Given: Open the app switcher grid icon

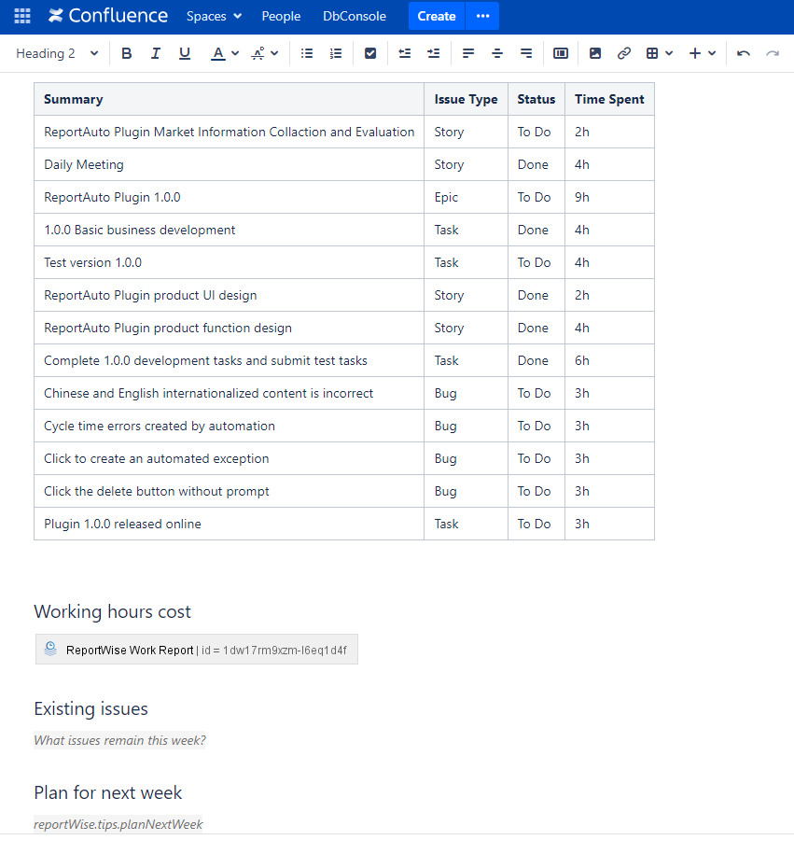Looking at the screenshot, I should (22, 16).
